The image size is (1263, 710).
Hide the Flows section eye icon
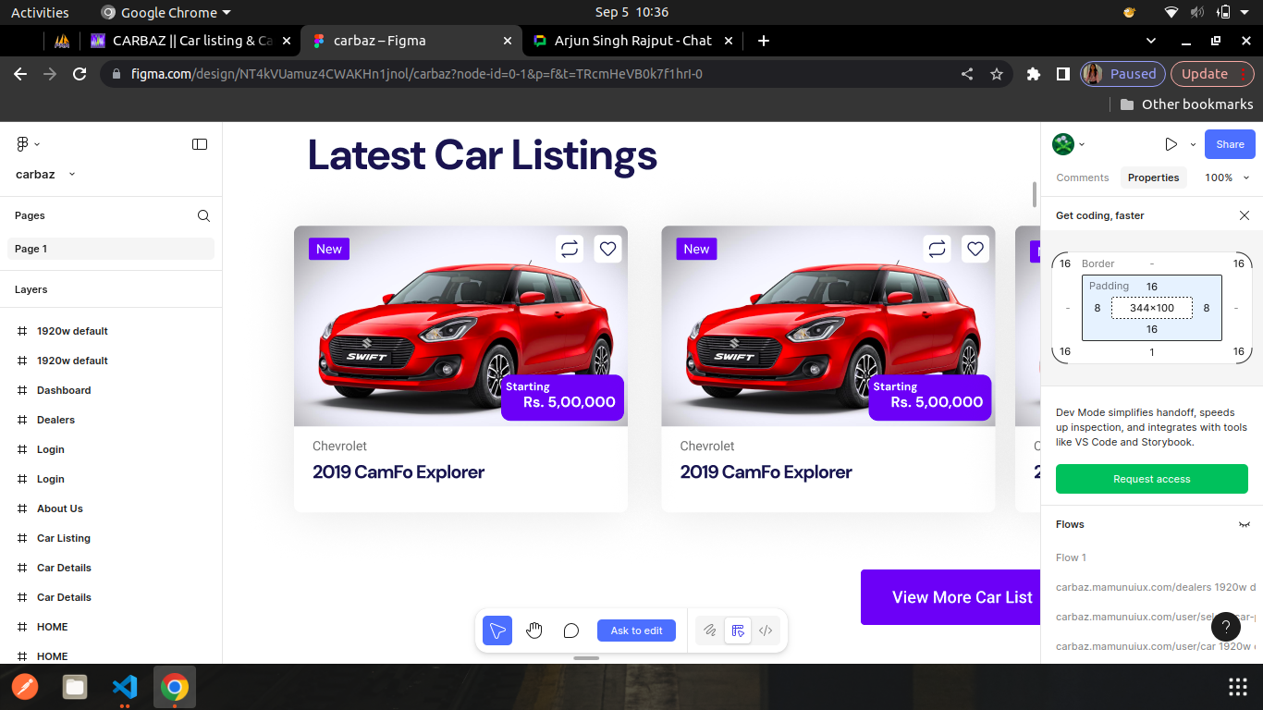click(1244, 524)
